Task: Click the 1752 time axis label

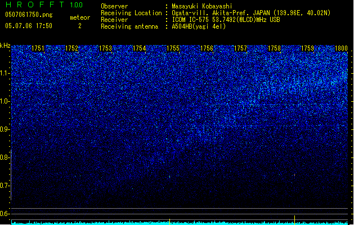Action: pyautogui.click(x=71, y=48)
